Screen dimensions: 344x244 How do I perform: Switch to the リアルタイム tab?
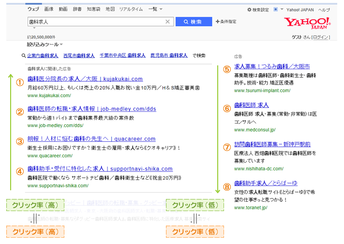pyautogui.click(x=131, y=9)
